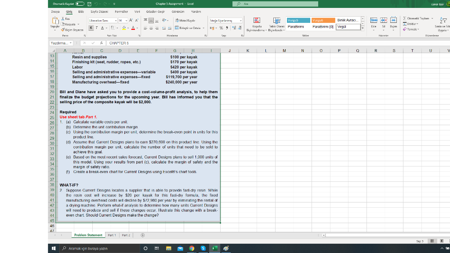Click the Kes cut button
The height and width of the screenshot is (253, 450).
[65, 18]
